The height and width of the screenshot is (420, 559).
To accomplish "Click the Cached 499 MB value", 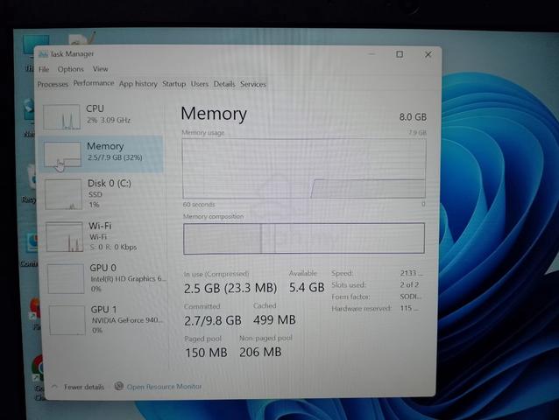I will click(274, 320).
